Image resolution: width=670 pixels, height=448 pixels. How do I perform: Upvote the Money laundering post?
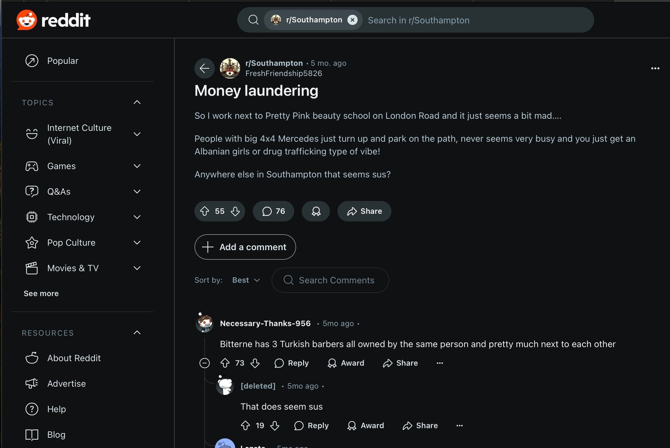click(204, 211)
